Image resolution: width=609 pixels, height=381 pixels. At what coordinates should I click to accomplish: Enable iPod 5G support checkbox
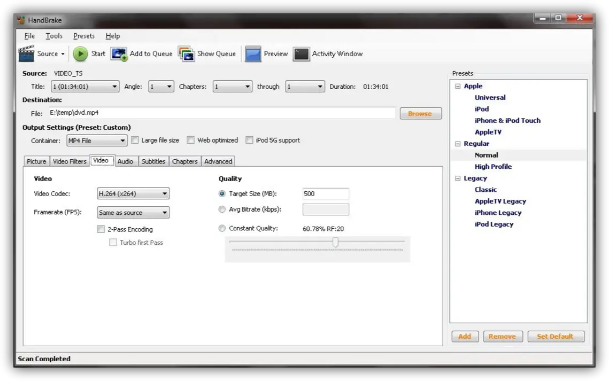click(x=249, y=140)
